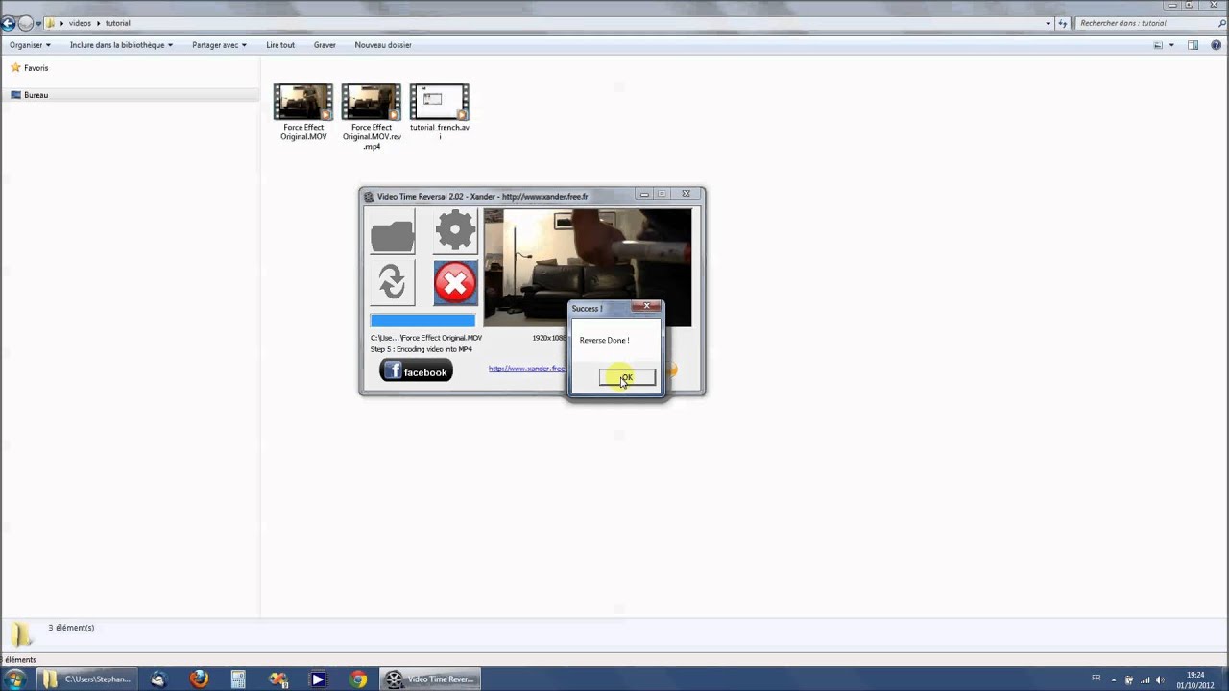The image size is (1229, 691).
Task: Open the Windows Start button
Action: coord(14,679)
